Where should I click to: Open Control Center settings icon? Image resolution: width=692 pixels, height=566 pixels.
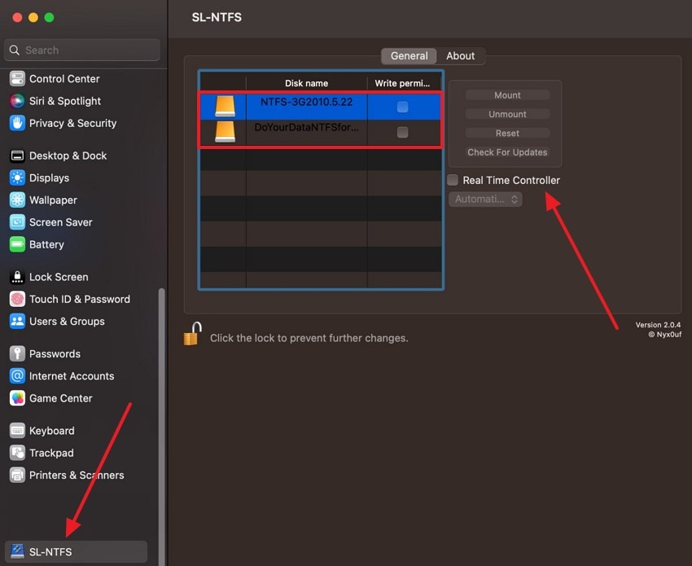tap(17, 78)
